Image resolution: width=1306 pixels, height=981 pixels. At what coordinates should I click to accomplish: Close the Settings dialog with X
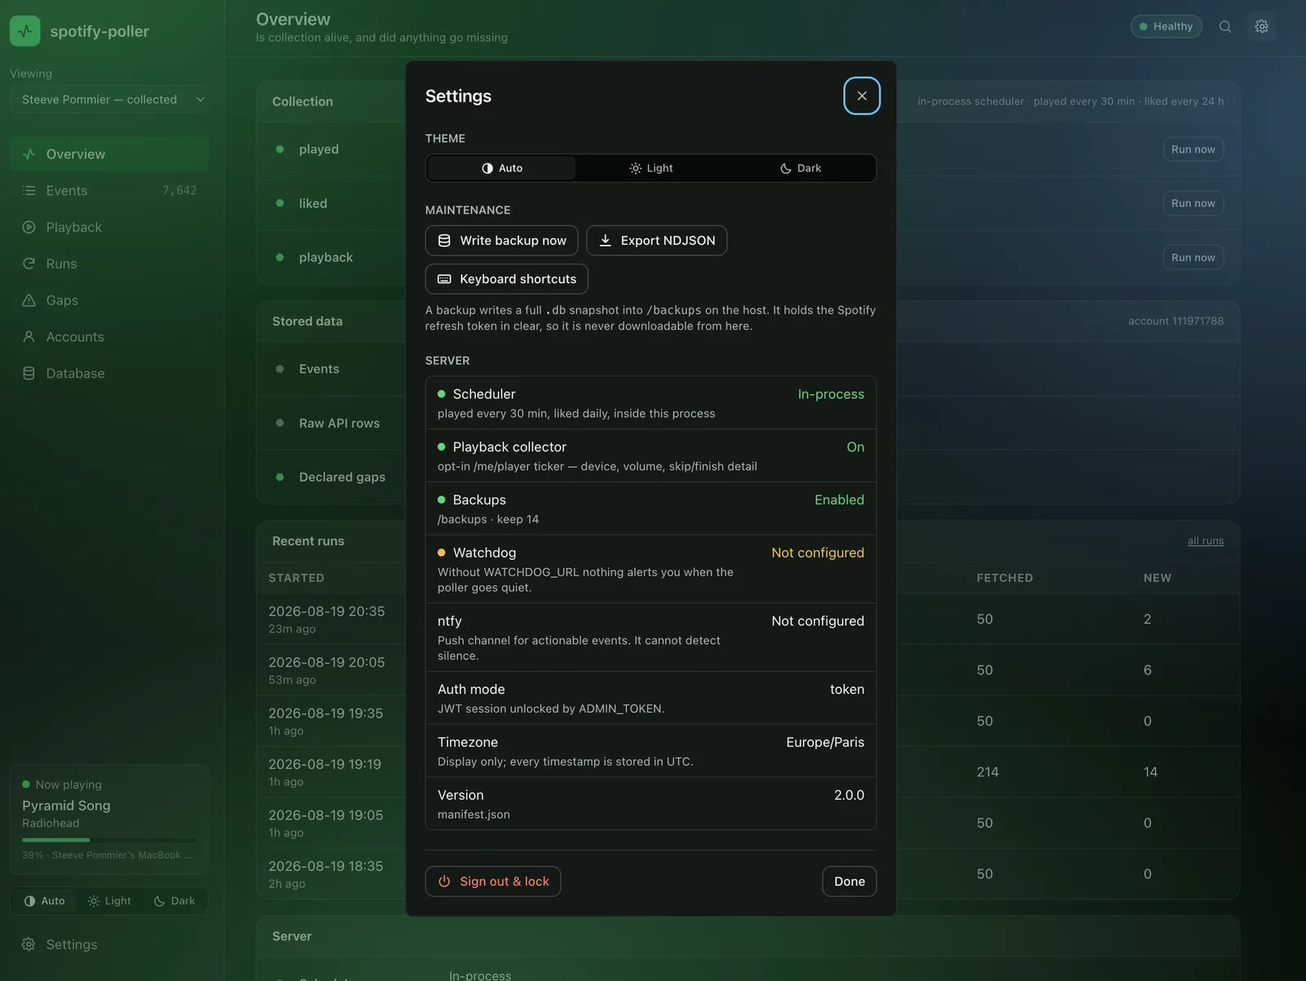pyautogui.click(x=862, y=96)
